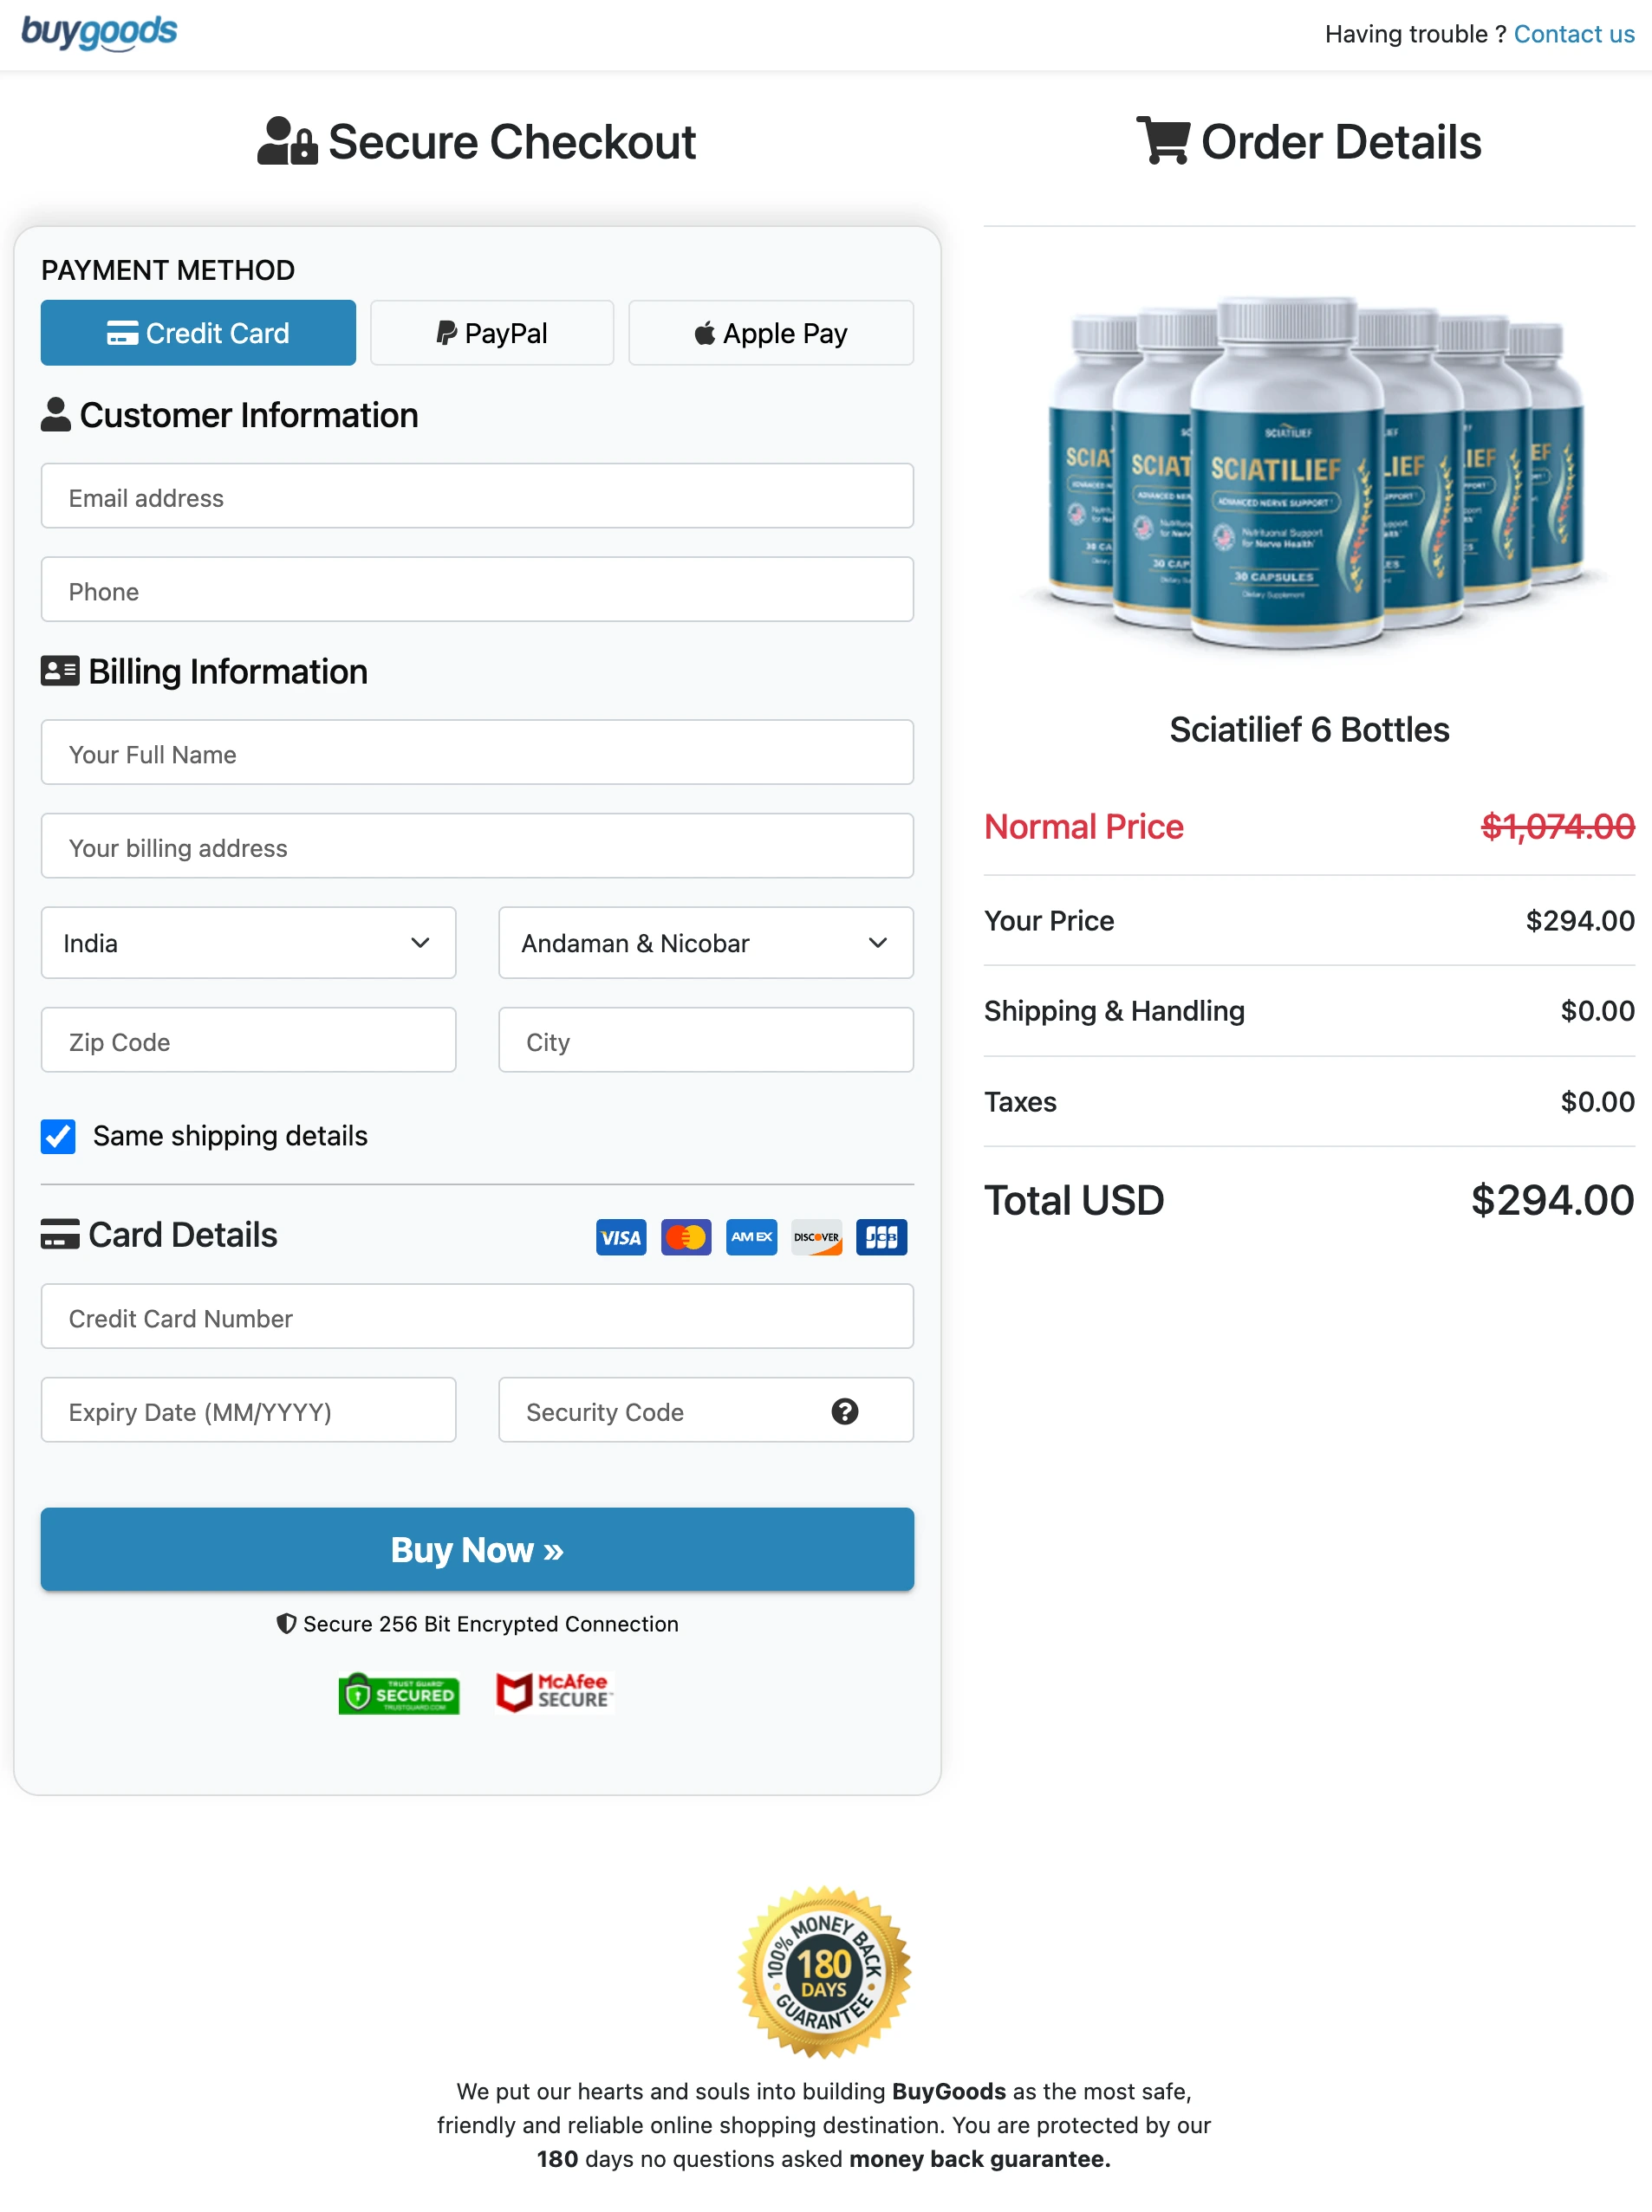Click the Shipping & Handling label
The width and height of the screenshot is (1652, 2212).
coord(1114,1010)
